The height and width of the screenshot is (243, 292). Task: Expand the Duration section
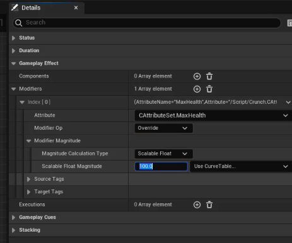(x=14, y=51)
